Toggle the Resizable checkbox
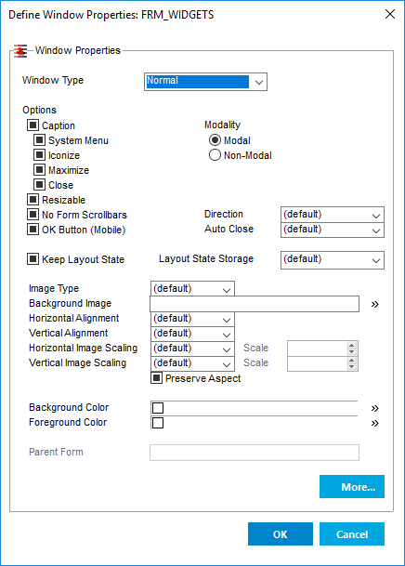Screen dimensions: 405x566 (x=33, y=199)
